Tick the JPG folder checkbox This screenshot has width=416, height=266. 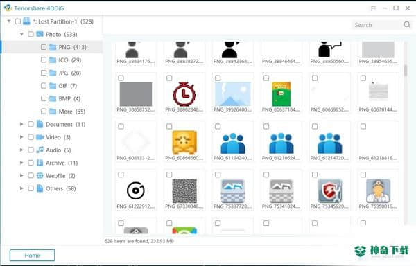[44, 73]
